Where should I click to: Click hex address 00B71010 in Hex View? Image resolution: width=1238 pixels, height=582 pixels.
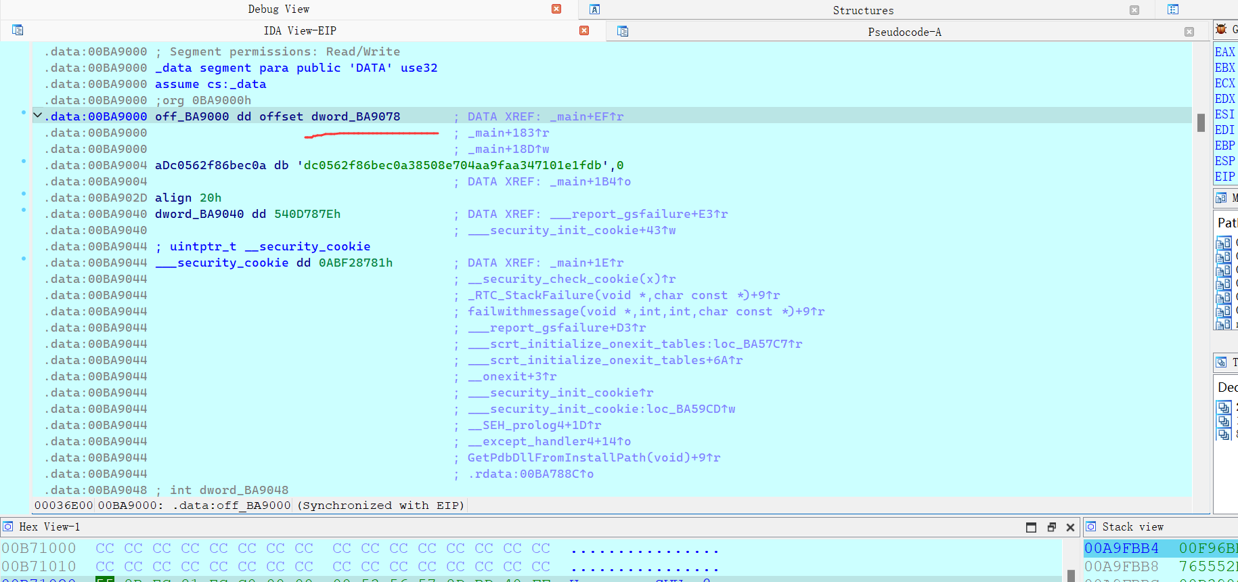pos(39,566)
